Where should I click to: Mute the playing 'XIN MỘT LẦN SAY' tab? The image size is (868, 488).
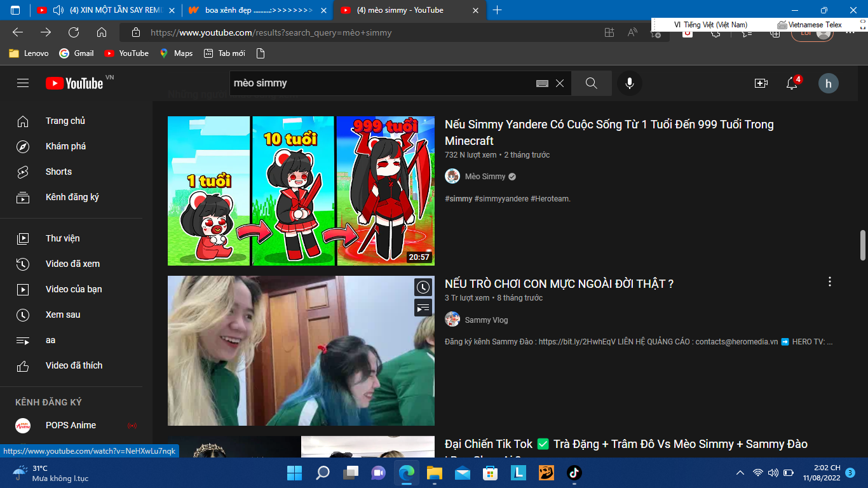[x=59, y=10]
